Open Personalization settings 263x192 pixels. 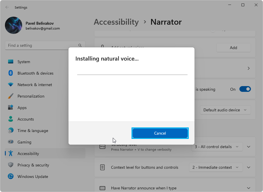45,96
